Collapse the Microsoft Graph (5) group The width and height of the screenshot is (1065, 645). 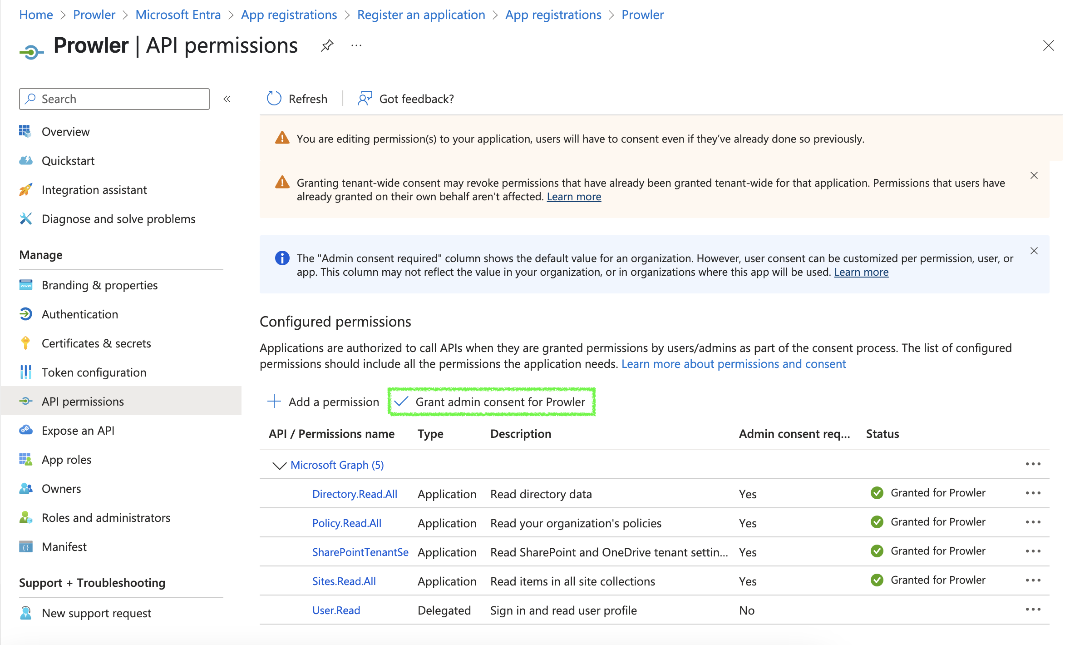tap(279, 465)
